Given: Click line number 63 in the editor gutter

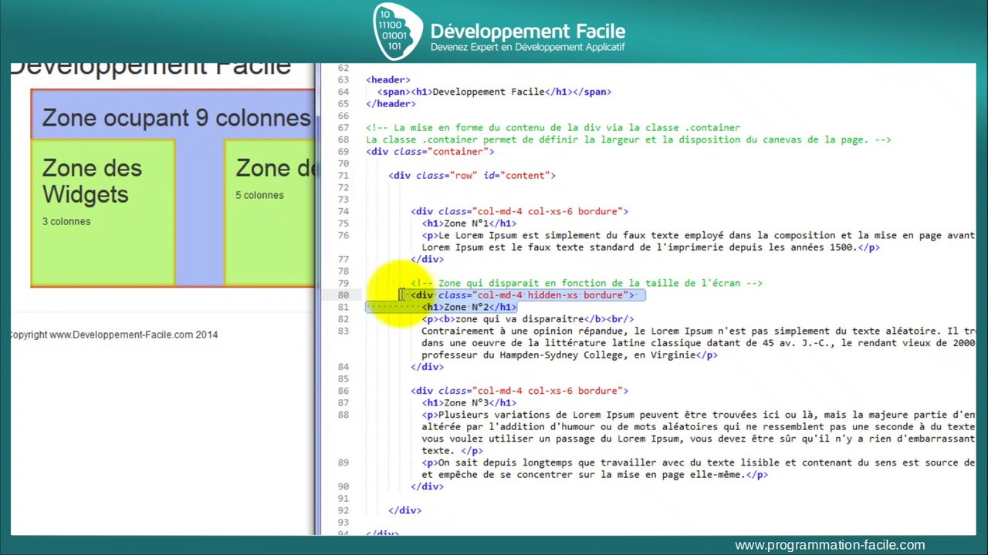Looking at the screenshot, I should (343, 79).
